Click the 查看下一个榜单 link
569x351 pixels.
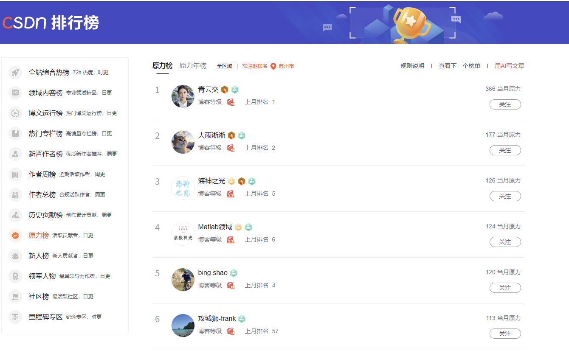(459, 66)
